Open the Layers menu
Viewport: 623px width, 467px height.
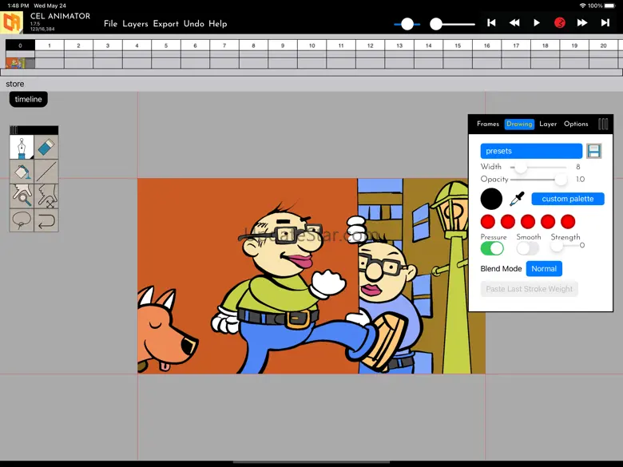coord(135,24)
